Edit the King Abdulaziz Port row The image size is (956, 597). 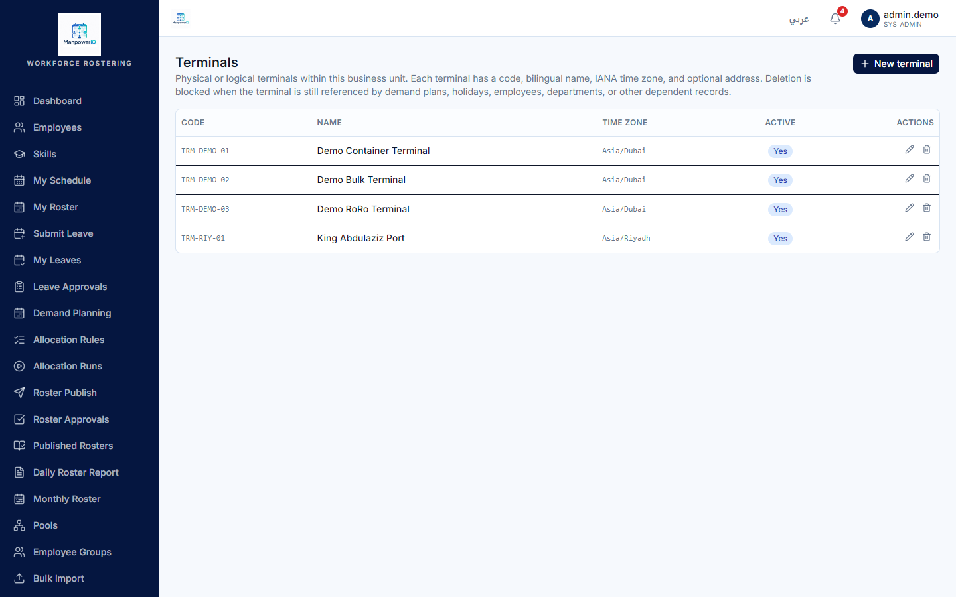tap(910, 237)
